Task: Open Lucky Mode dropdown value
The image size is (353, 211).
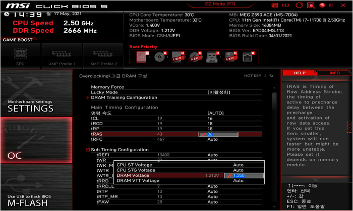Action: click(218, 92)
